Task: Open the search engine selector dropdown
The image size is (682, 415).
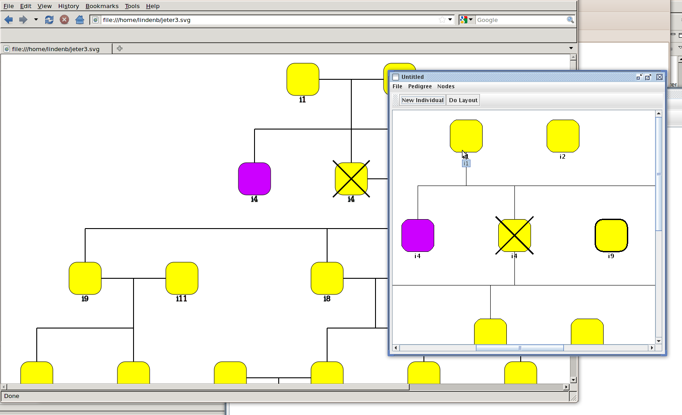Action: (466, 20)
